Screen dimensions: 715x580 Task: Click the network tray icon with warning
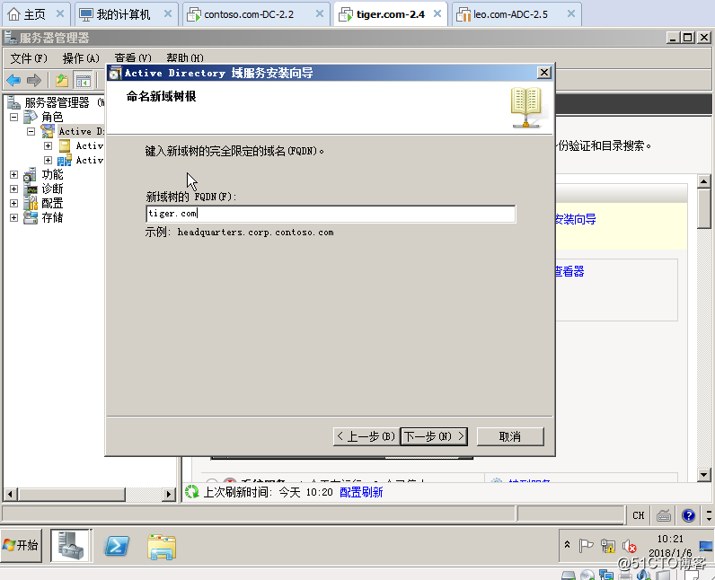click(608, 545)
